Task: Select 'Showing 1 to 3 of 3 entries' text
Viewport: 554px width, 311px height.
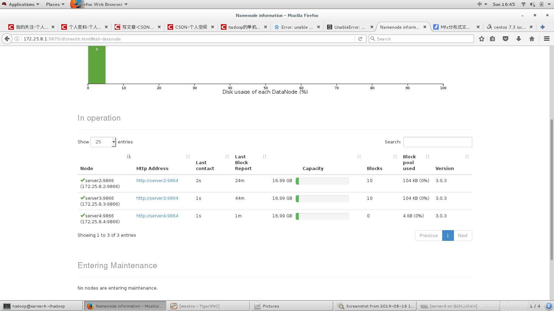Action: [107, 235]
